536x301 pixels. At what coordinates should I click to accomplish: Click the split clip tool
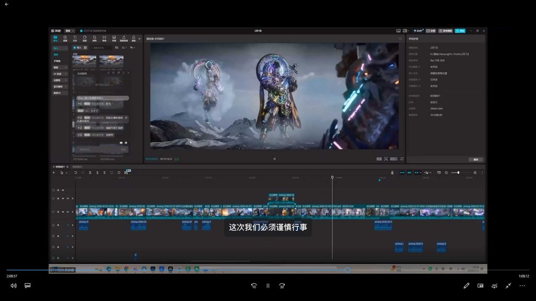pos(90,172)
